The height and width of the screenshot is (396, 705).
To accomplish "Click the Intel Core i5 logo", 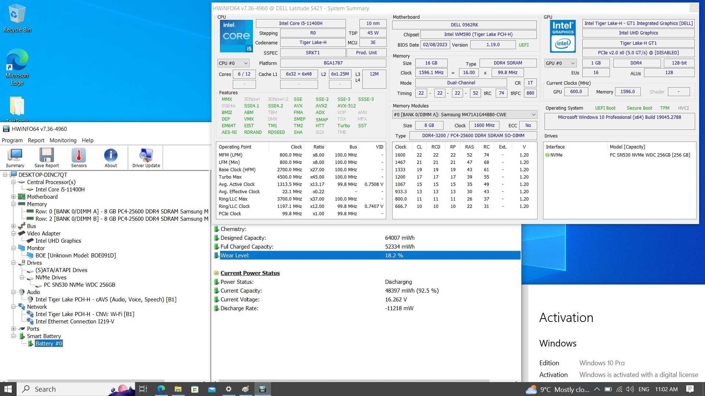I will click(236, 36).
